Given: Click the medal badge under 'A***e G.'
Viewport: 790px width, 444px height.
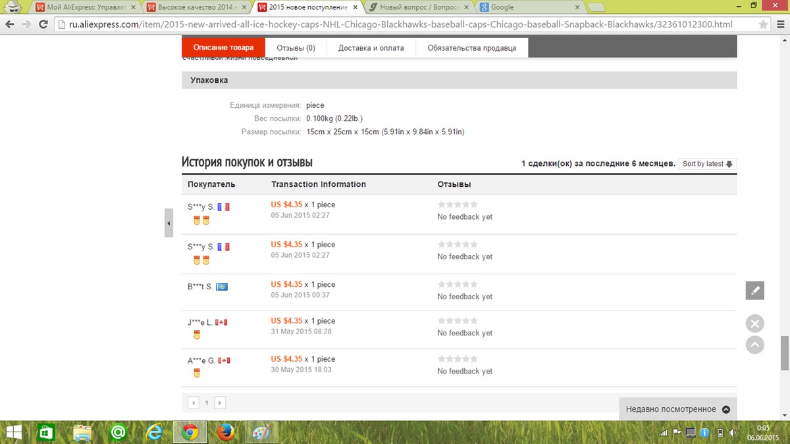Looking at the screenshot, I should point(197,373).
